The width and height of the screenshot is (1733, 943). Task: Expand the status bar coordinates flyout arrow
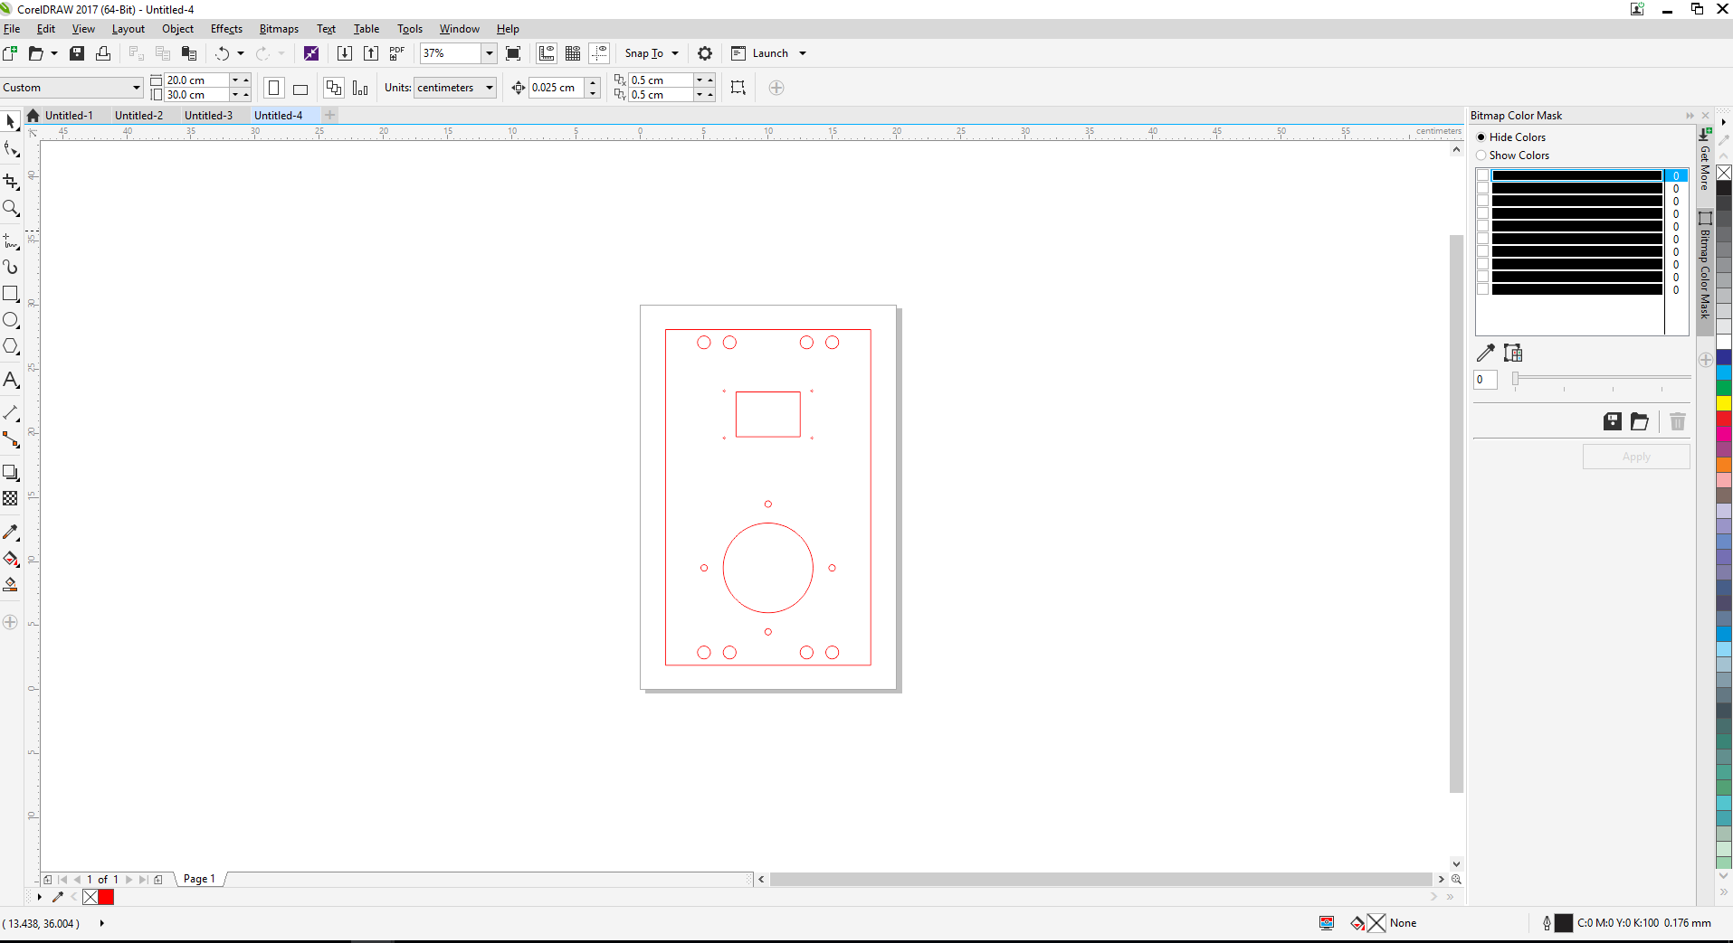coord(101,923)
